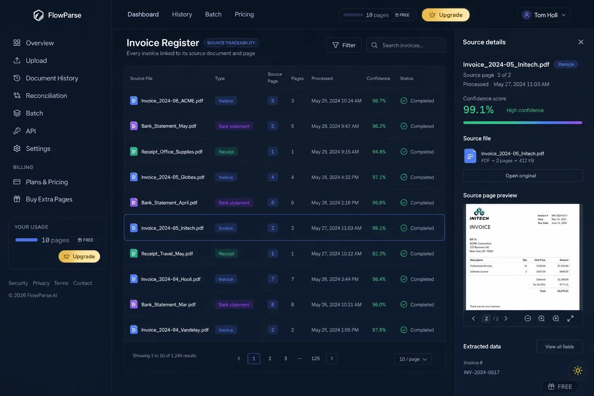Open the Filter options
The height and width of the screenshot is (396, 594).
point(344,45)
